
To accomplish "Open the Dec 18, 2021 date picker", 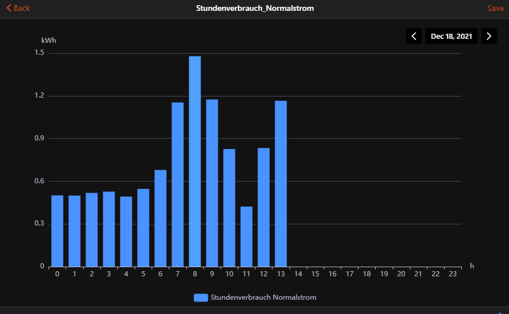I will (x=451, y=36).
